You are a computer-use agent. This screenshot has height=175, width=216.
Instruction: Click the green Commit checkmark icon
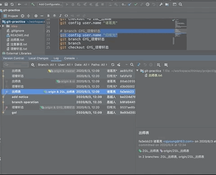(x=136, y=4)
